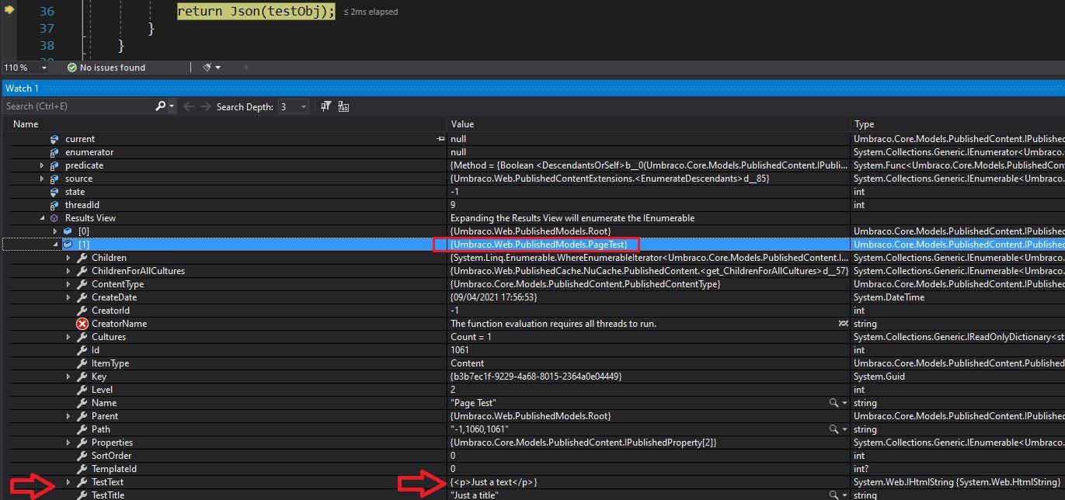Click the code cleanup broom icon
This screenshot has width=1065, height=500.
207,68
